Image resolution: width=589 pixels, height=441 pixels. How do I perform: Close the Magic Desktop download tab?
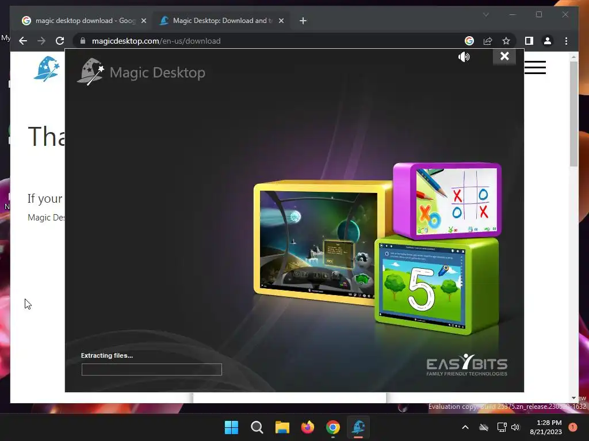pyautogui.click(x=281, y=21)
